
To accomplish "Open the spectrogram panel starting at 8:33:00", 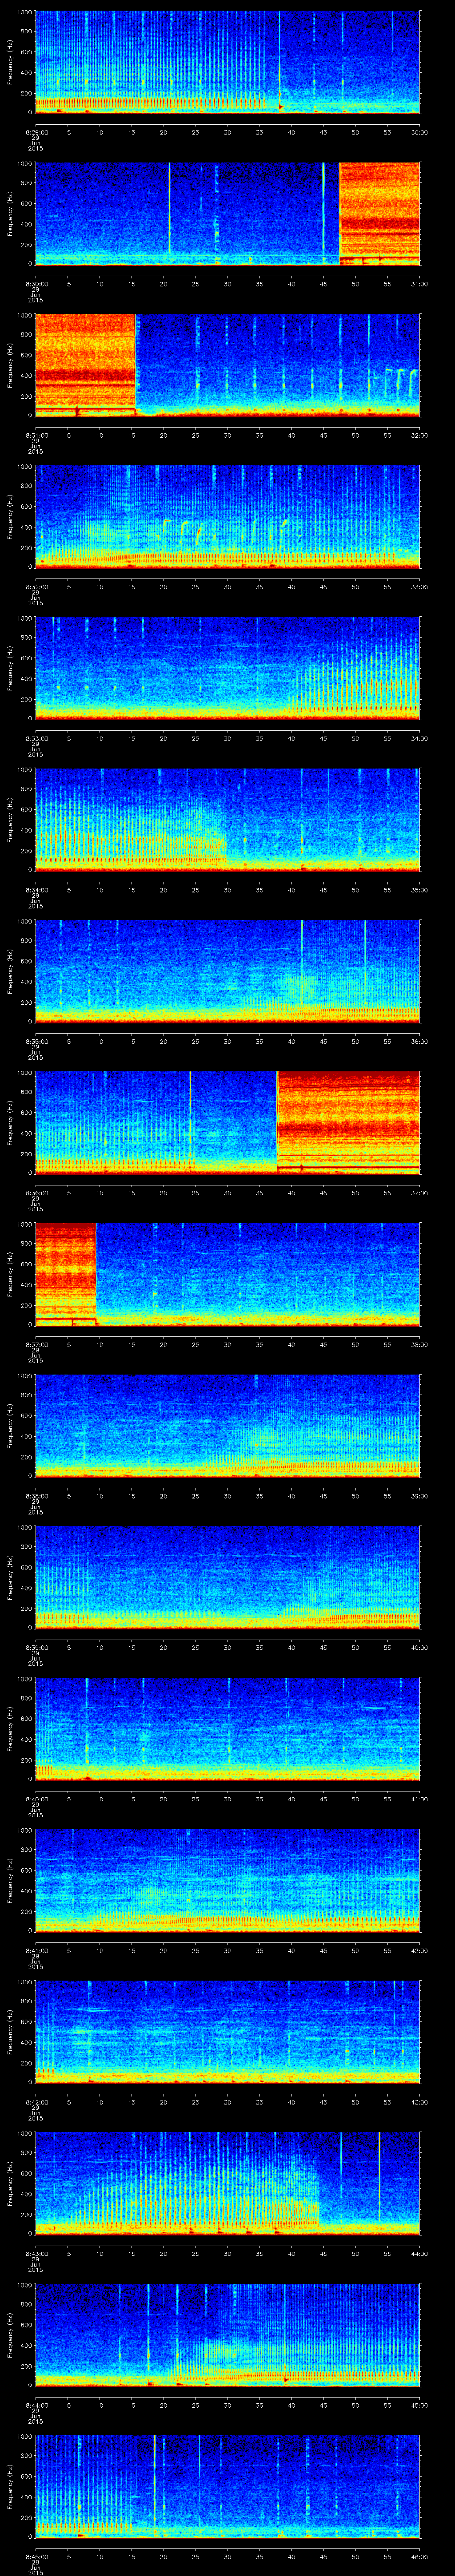I will (x=227, y=668).
